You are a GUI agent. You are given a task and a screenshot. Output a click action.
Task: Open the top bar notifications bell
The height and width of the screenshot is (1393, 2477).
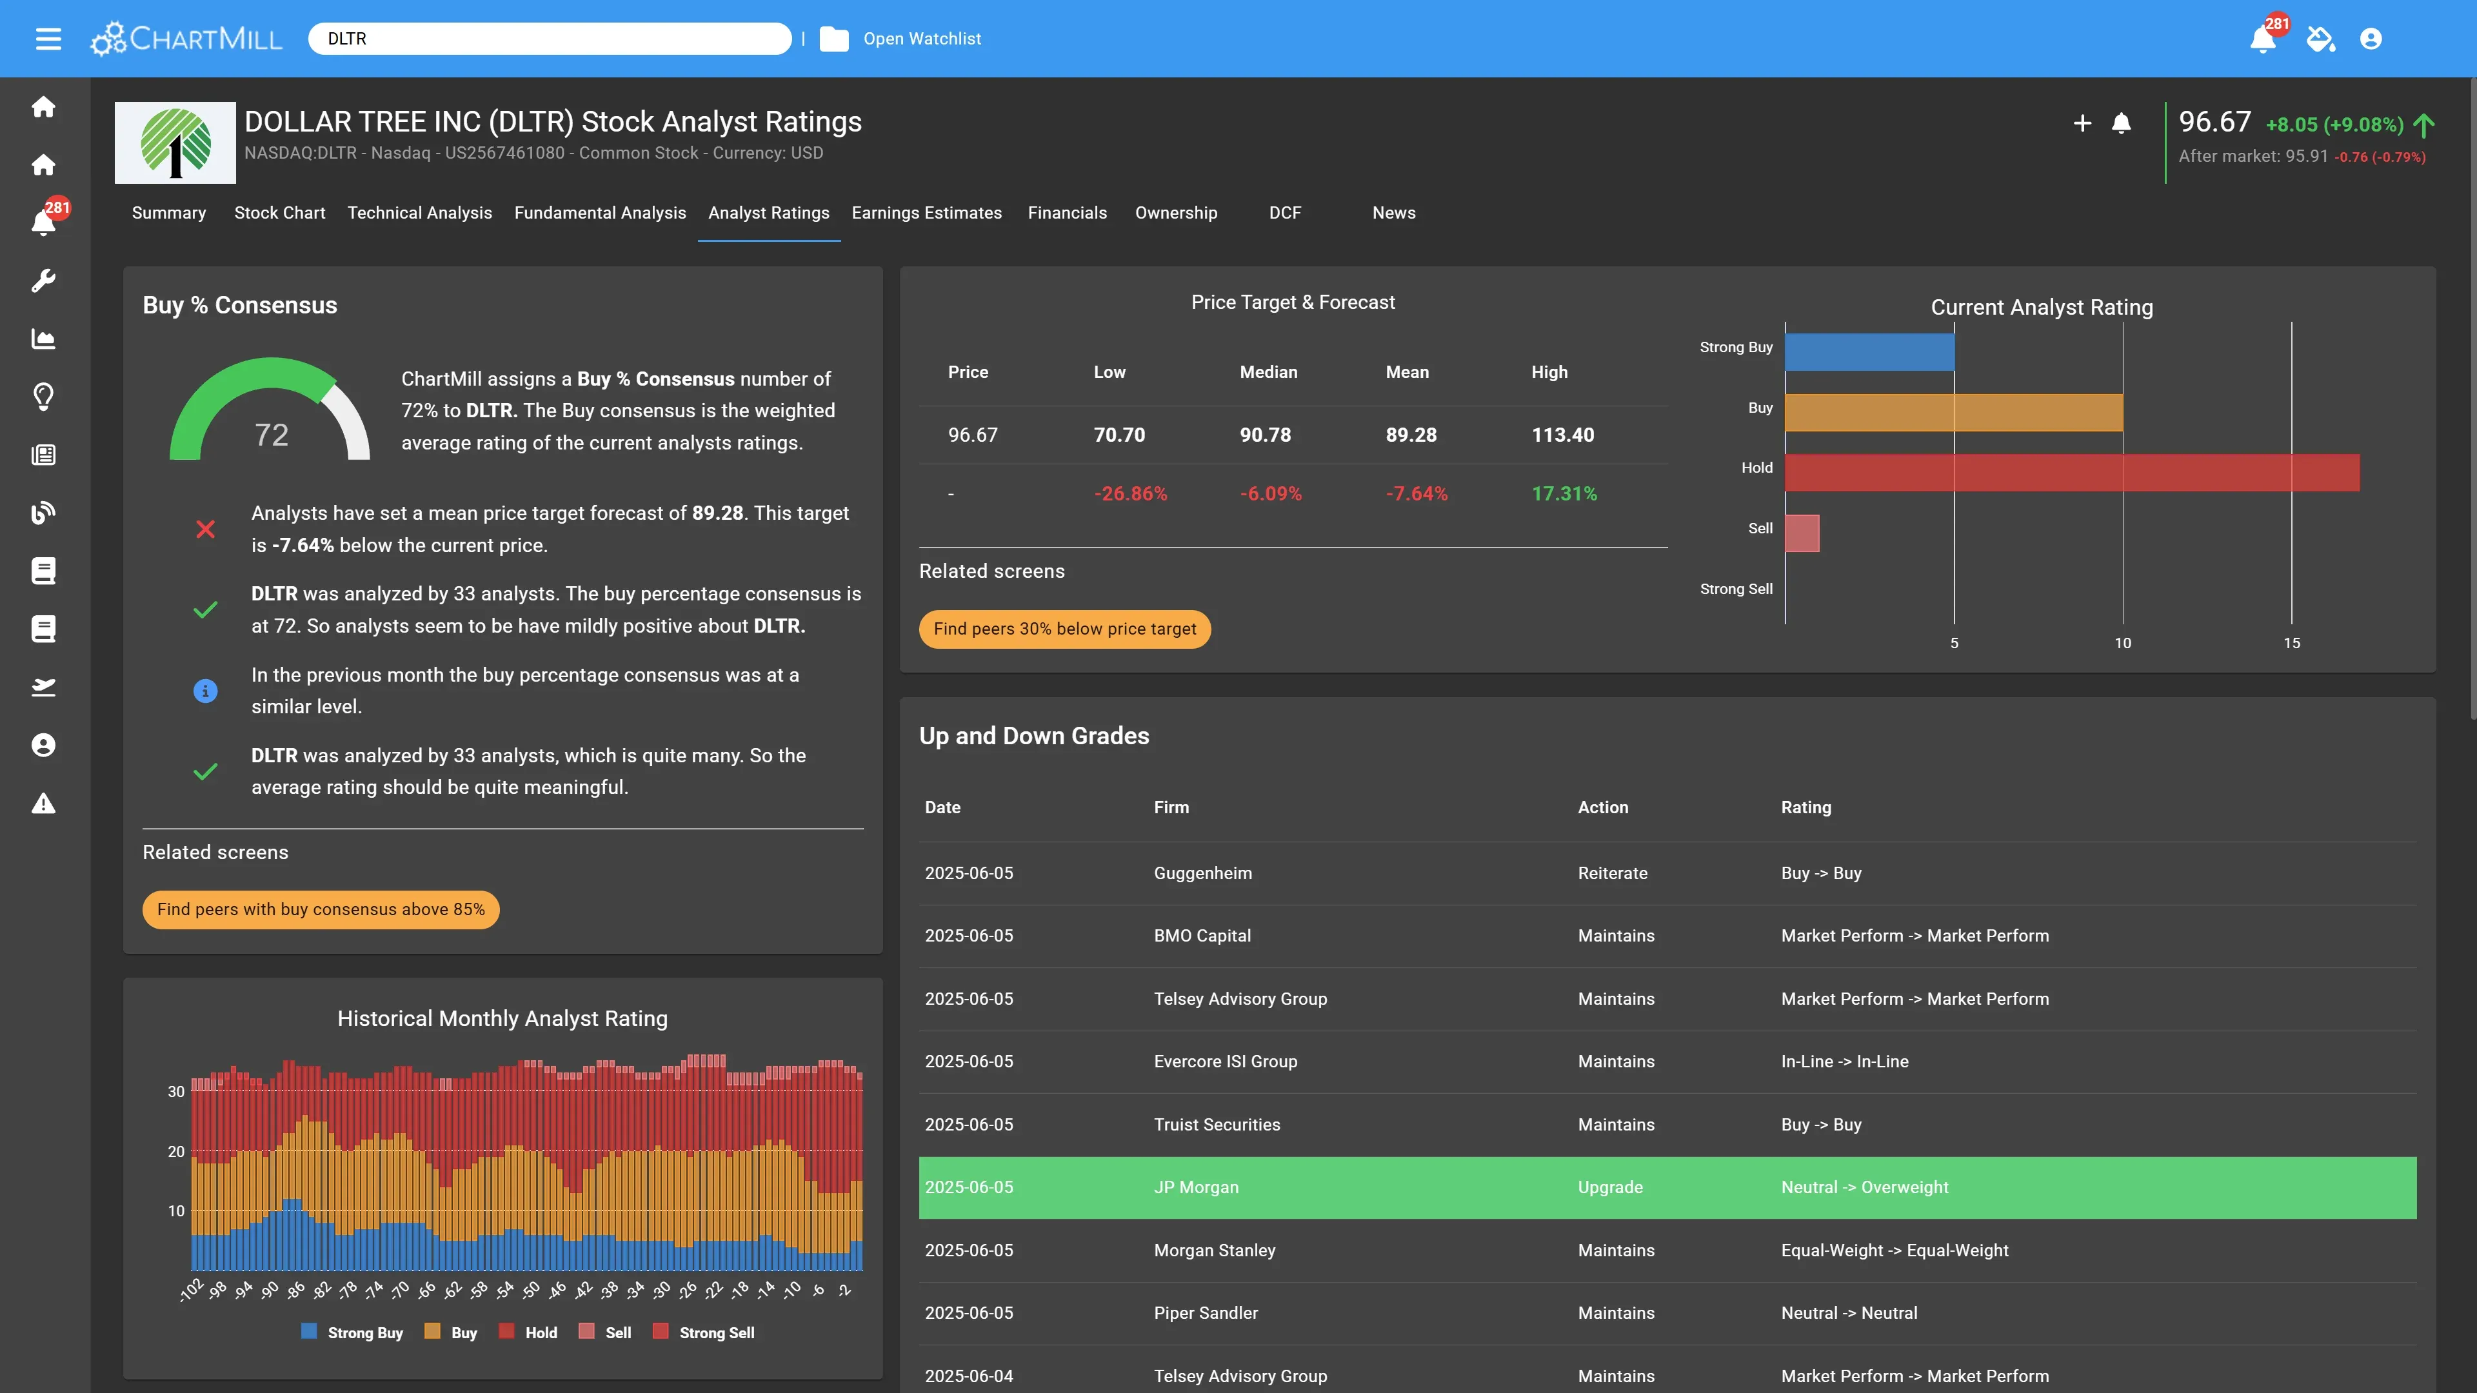[x=2263, y=39]
